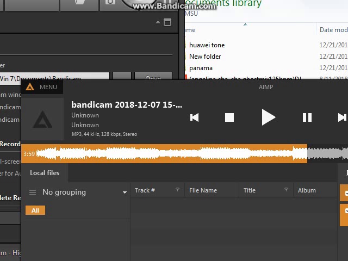The width and height of the screenshot is (348, 261).
Task: Start playback with the Play button
Action: (268, 117)
